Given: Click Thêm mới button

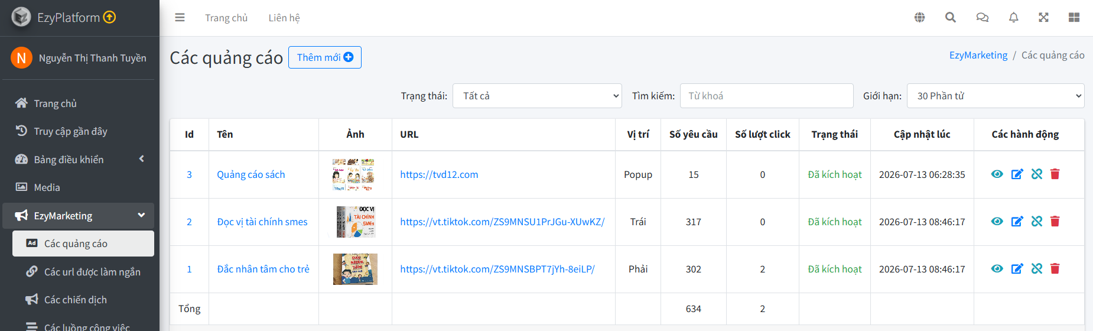Looking at the screenshot, I should point(325,57).
